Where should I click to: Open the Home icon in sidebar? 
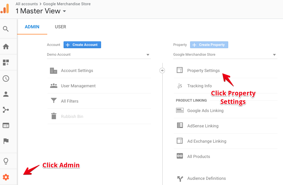tap(6, 47)
